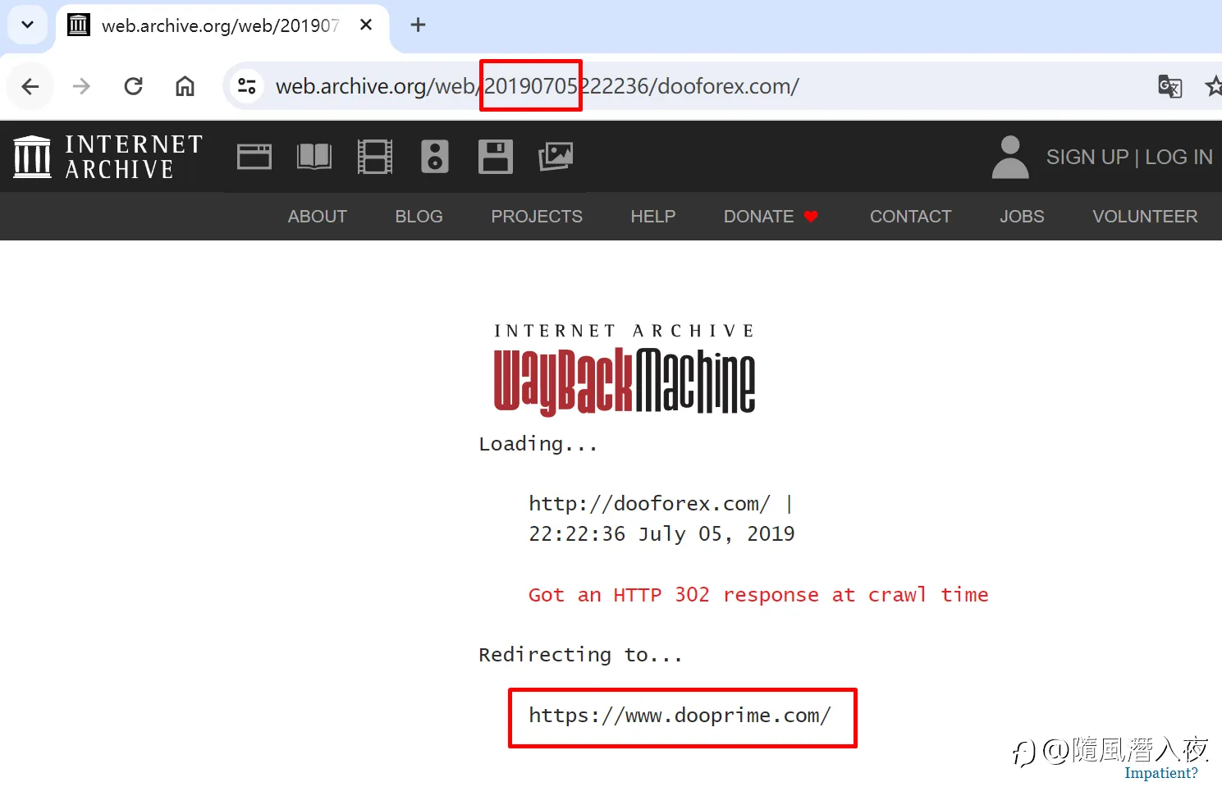Click the Wayback Machine logo

coord(625,370)
